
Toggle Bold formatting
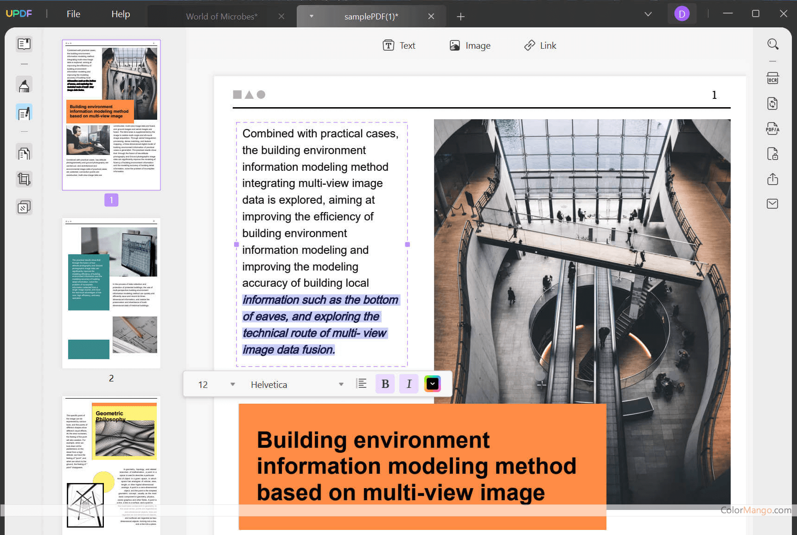385,384
